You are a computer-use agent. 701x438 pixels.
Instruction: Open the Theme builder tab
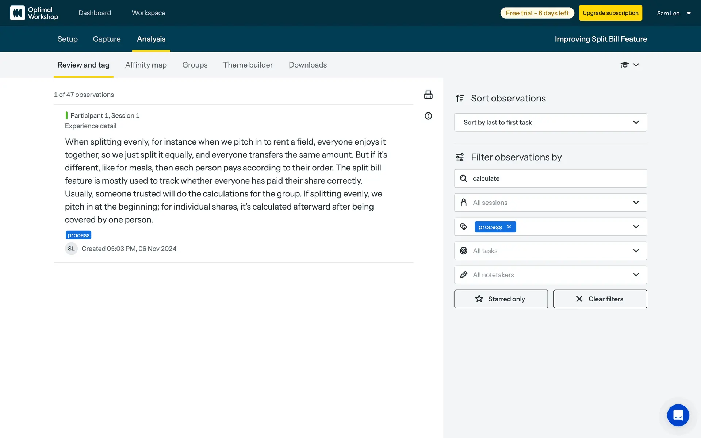click(x=248, y=65)
